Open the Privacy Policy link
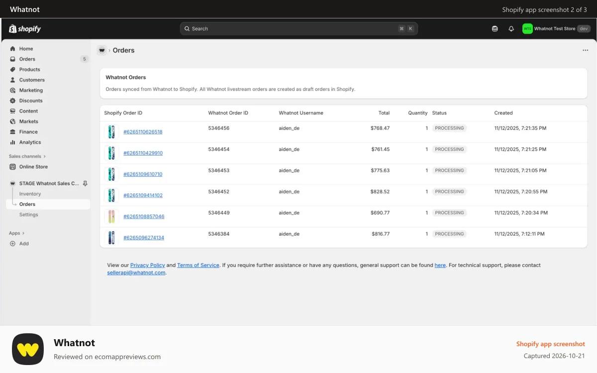Screen dimensions: 597x373 pos(148,265)
